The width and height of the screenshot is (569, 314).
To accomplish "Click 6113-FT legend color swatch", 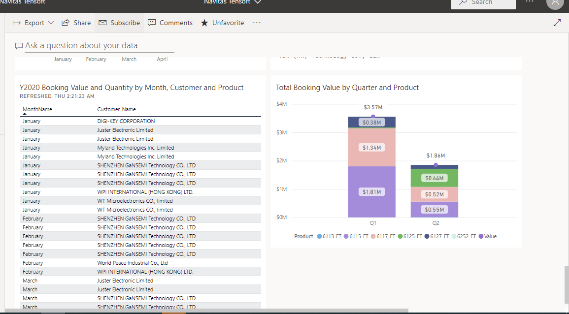I will [319, 236].
